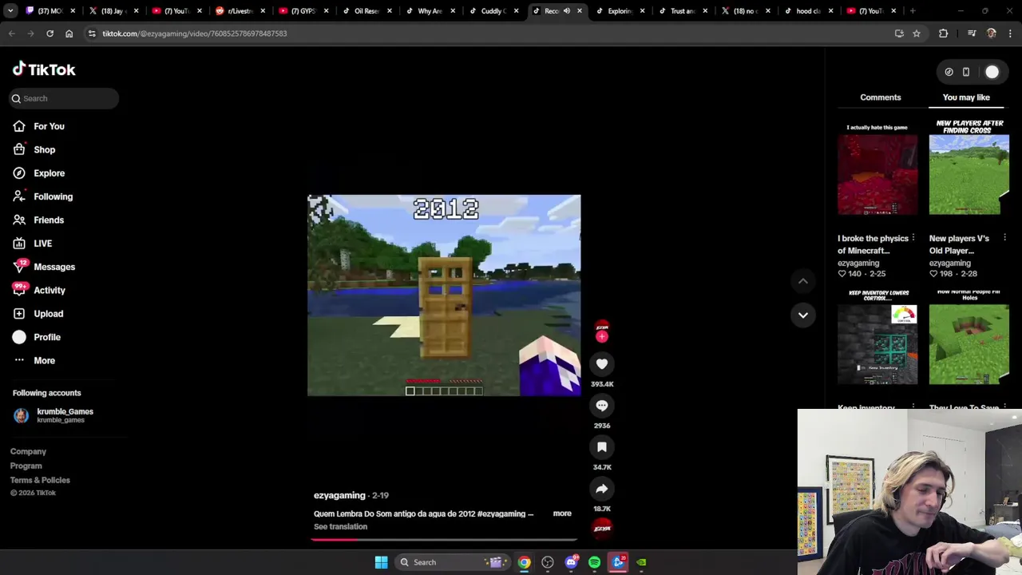Open a new browser tab
The image size is (1022, 575).
click(913, 11)
